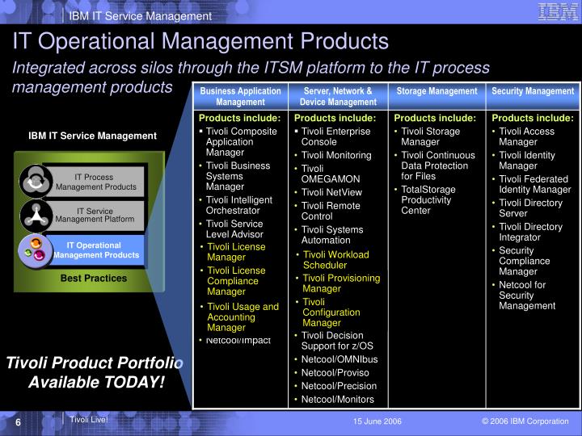Click Tivoli OMEGAMON
This screenshot has height=436, width=582.
331,174
